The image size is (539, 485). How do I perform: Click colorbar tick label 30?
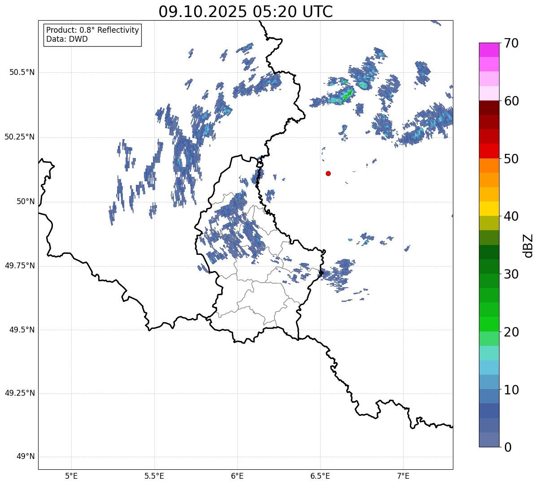(x=511, y=275)
